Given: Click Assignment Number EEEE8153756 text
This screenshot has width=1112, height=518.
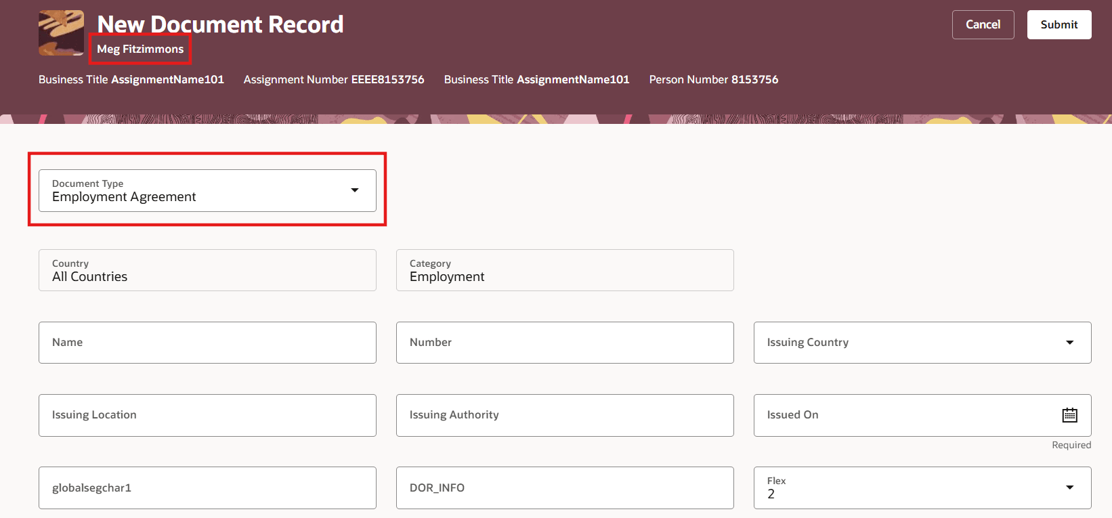Looking at the screenshot, I should coord(334,79).
